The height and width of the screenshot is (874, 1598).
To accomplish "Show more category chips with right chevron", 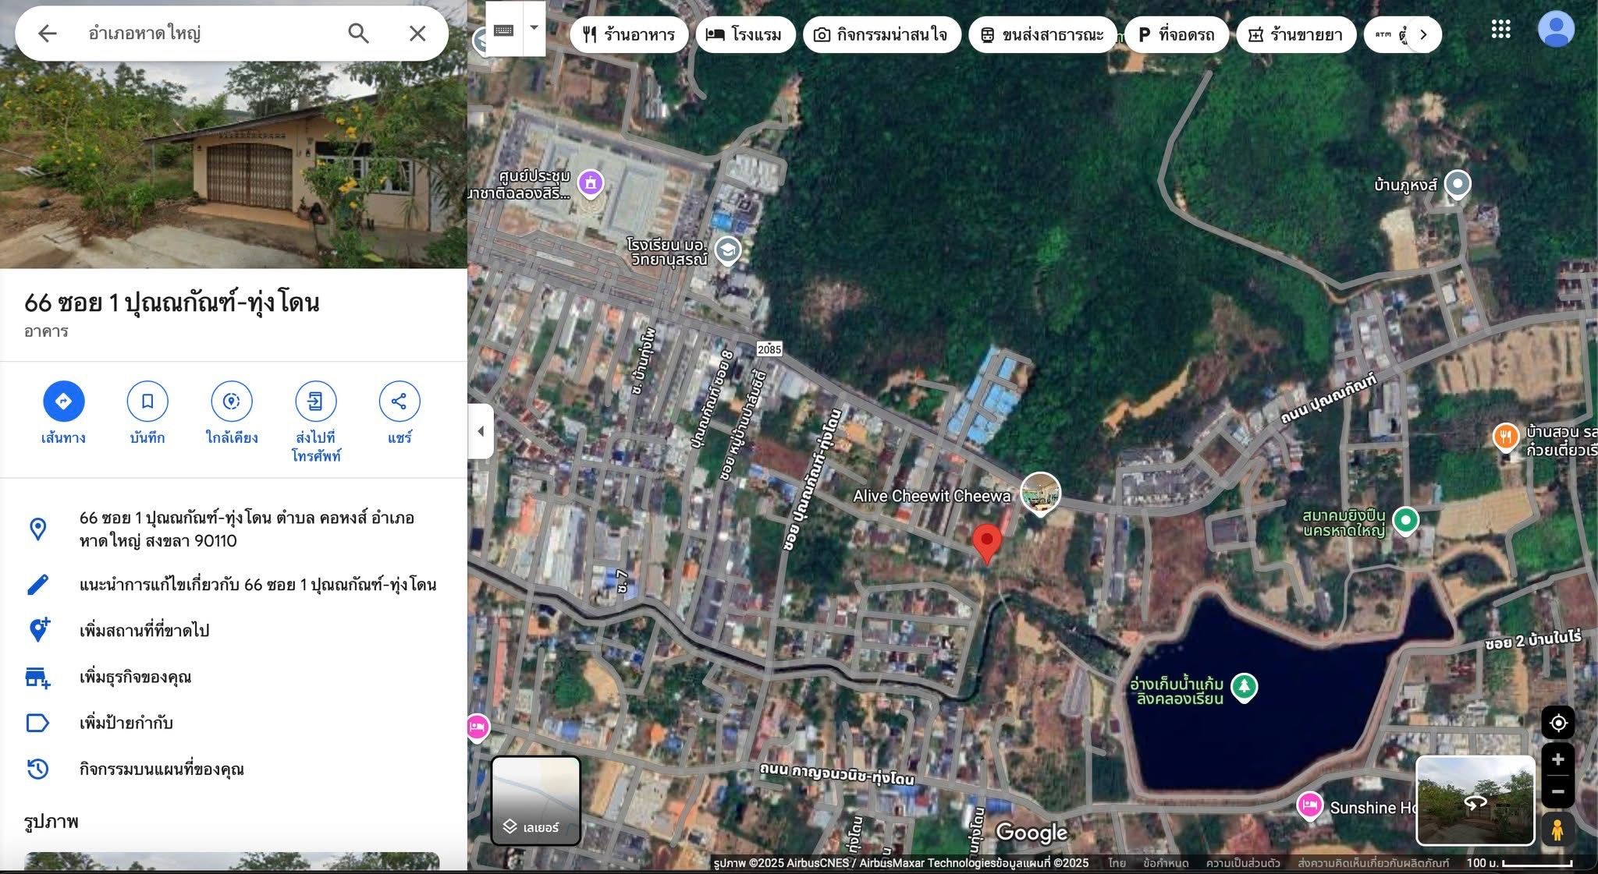I will tap(1423, 34).
